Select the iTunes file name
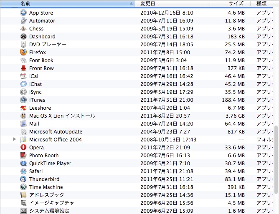This screenshot has width=279, height=214. 37,100
